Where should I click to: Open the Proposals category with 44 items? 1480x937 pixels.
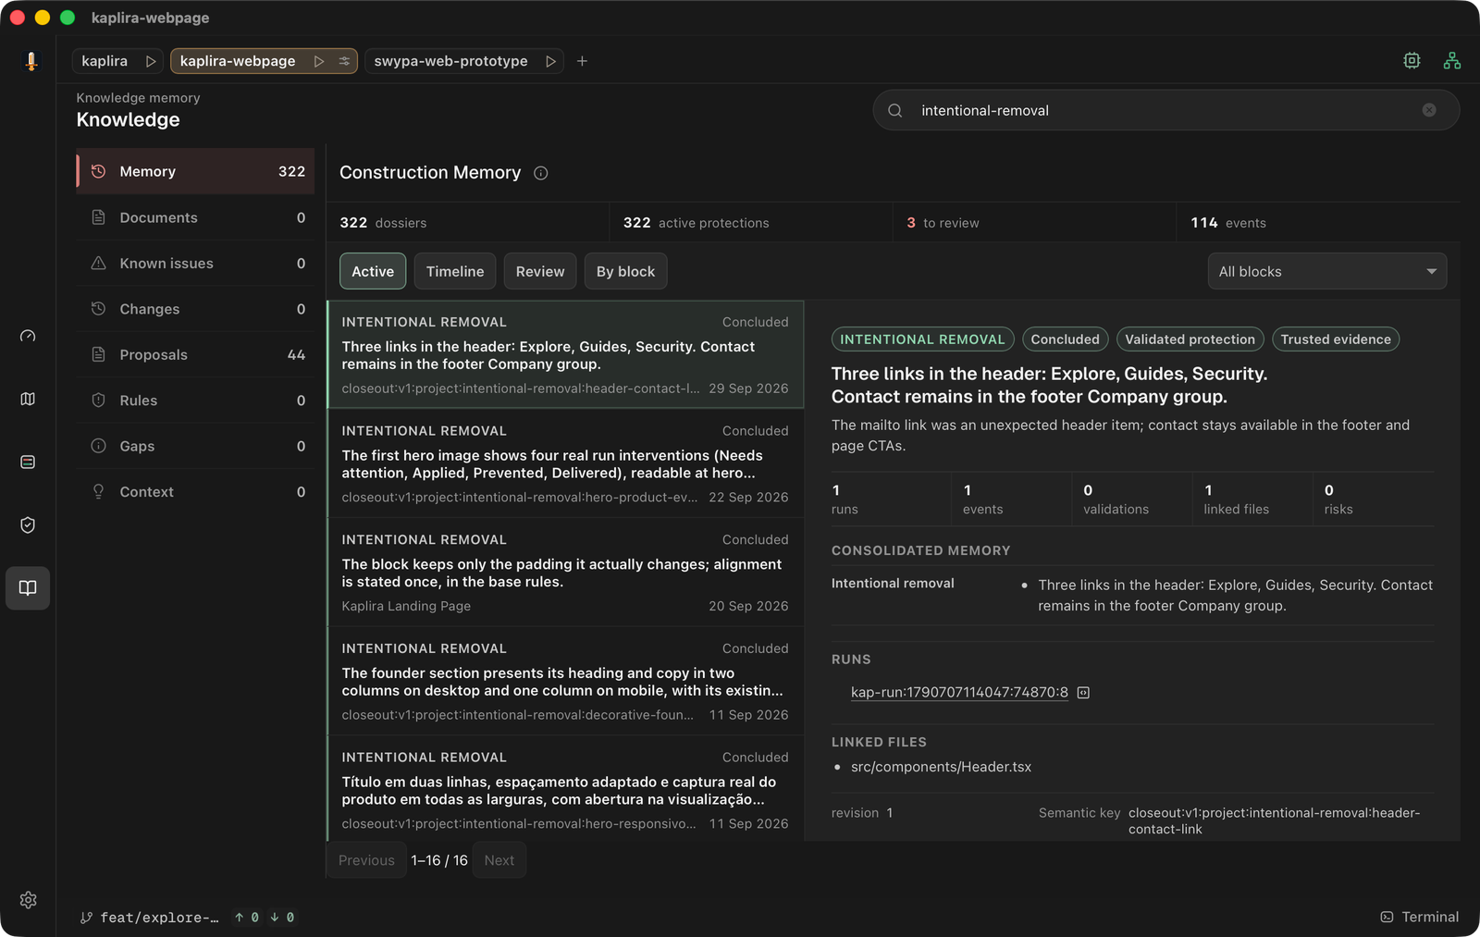pos(195,354)
